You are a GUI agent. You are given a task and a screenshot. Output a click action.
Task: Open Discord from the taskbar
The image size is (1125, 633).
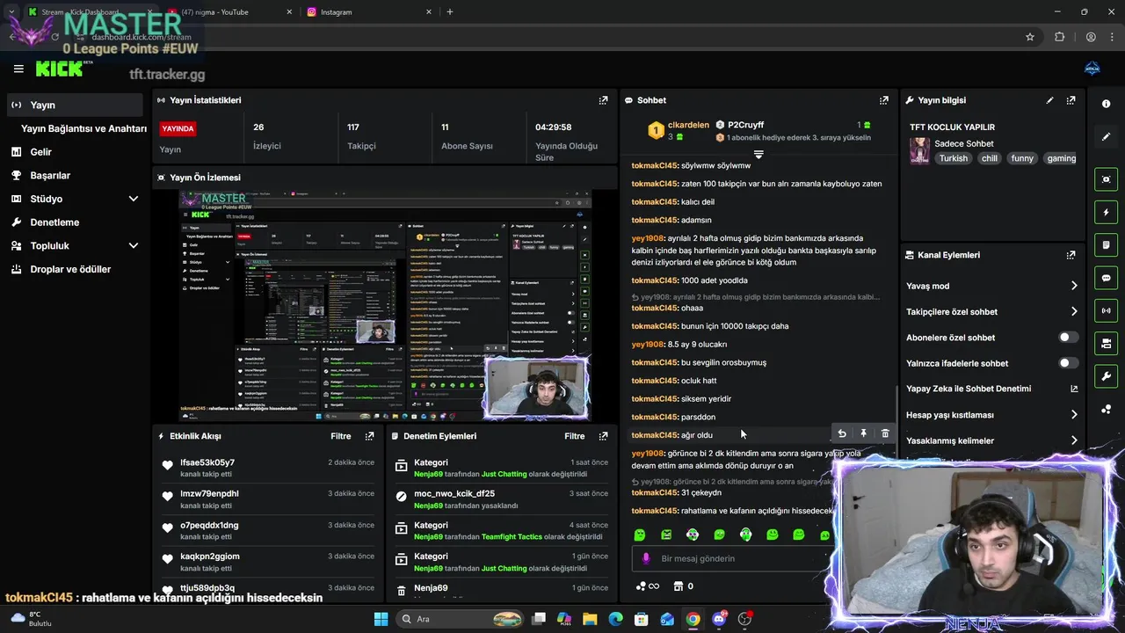[719, 619]
